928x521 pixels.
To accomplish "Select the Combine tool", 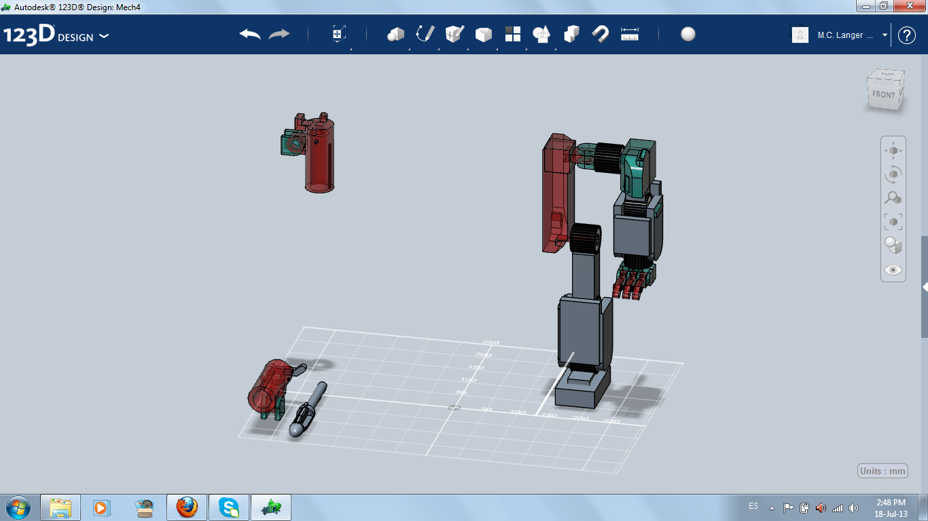I will pyautogui.click(x=571, y=34).
